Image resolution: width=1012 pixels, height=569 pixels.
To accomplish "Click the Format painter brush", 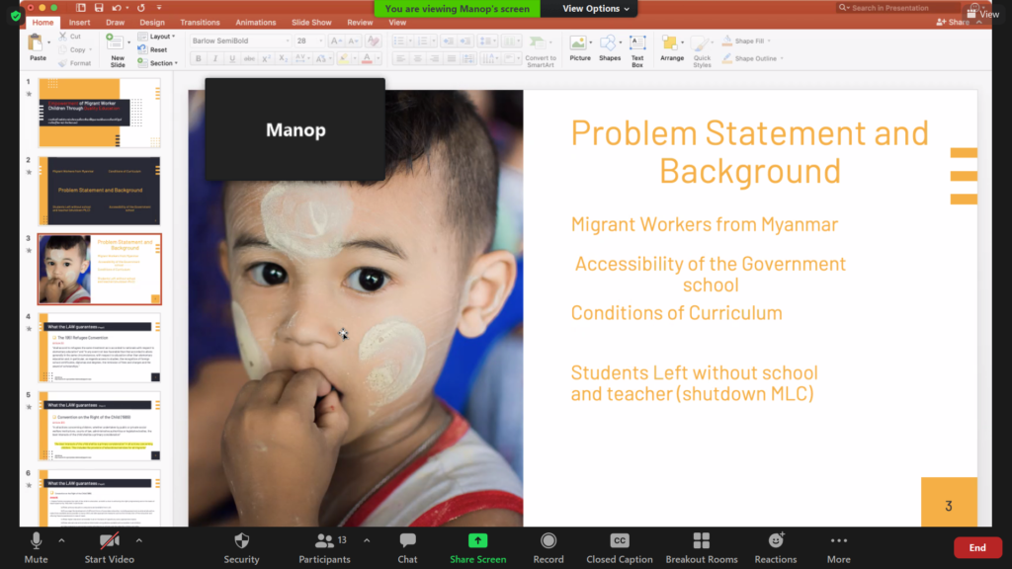I will 62,63.
